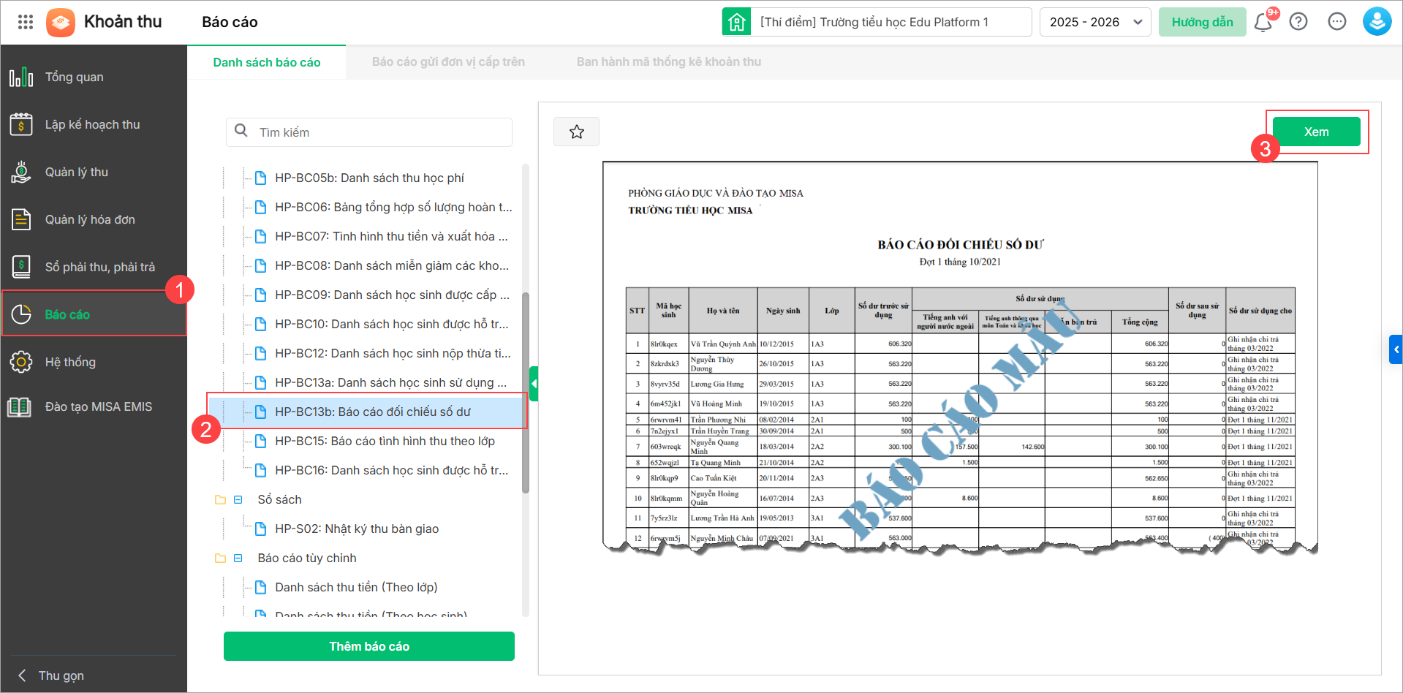Select HP-BC15: Báo cáo tình hình thu theo lớp
The image size is (1403, 693).
click(x=385, y=441)
